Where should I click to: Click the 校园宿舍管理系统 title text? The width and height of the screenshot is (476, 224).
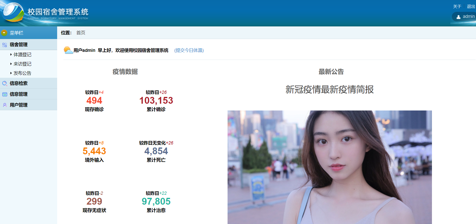(58, 12)
